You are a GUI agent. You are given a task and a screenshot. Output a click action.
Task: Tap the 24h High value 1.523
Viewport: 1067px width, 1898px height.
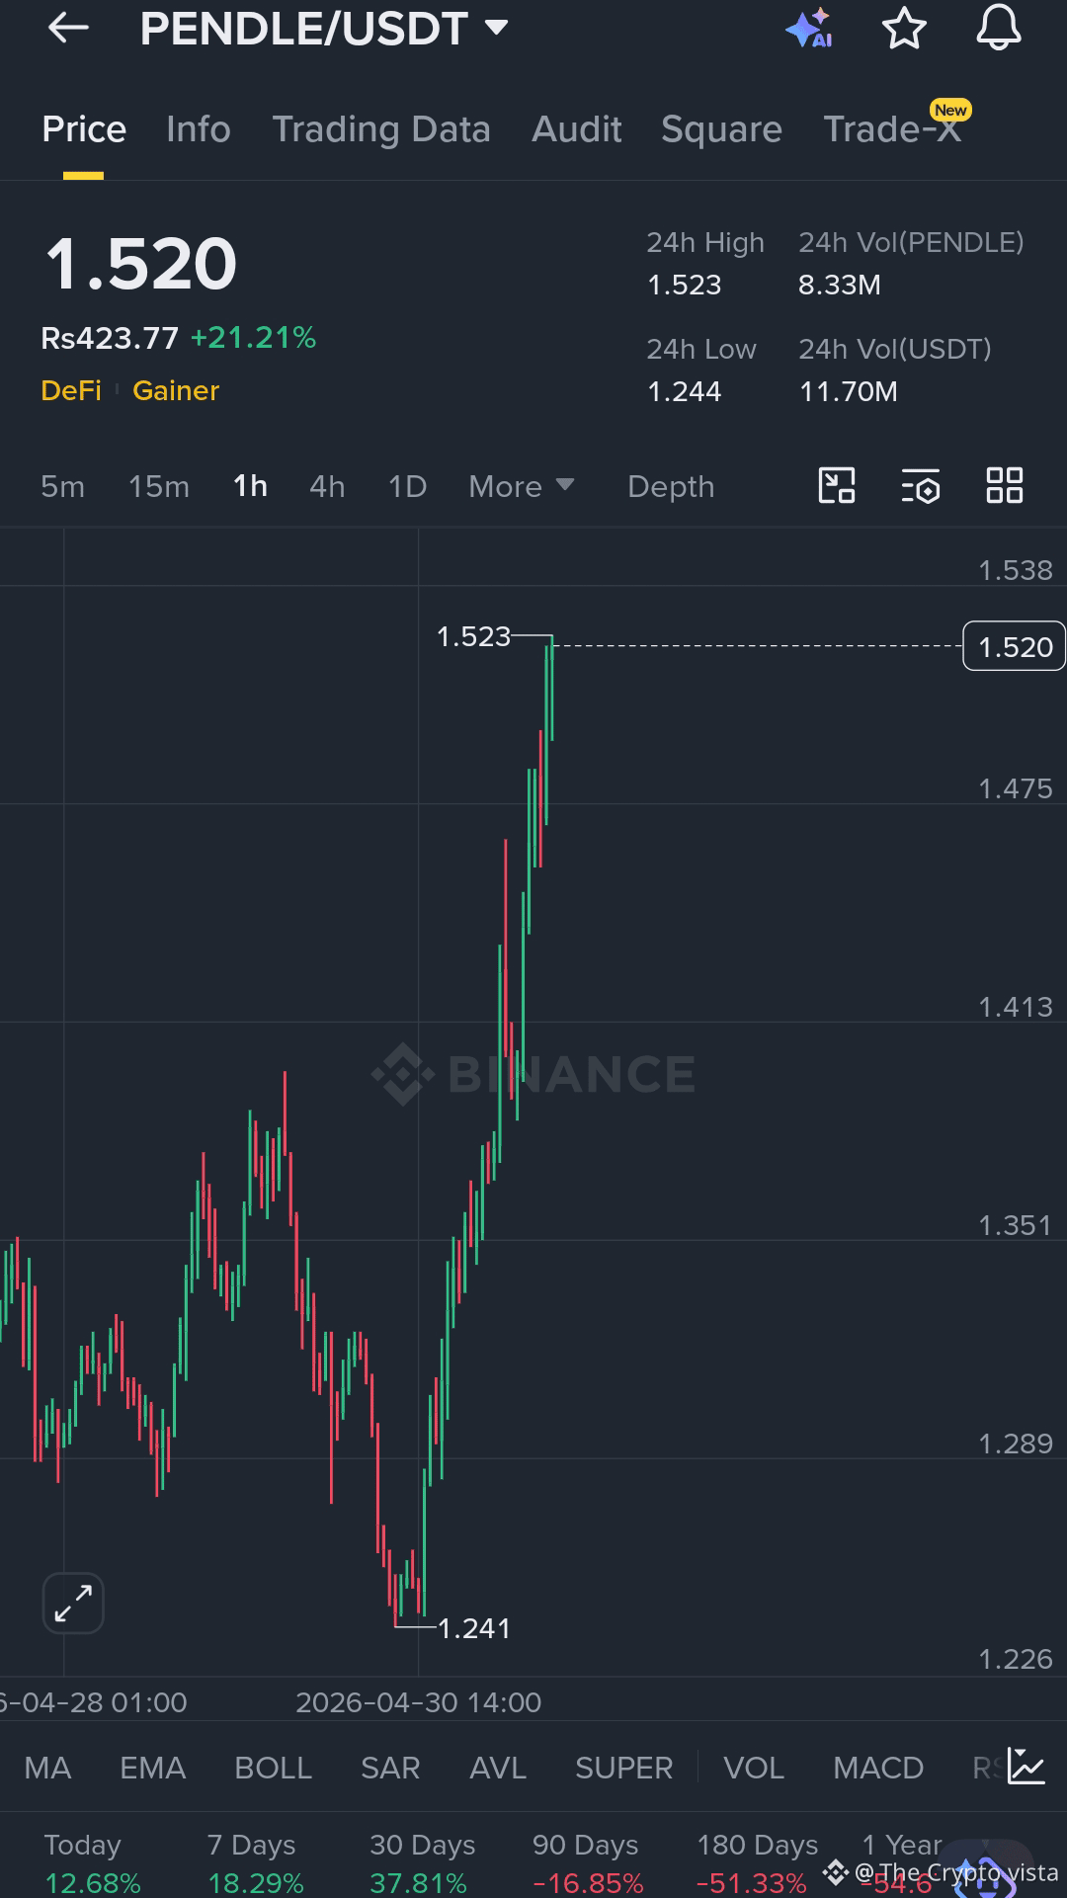[x=684, y=286]
